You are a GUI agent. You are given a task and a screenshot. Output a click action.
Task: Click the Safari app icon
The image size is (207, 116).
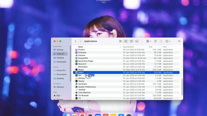(x=76, y=72)
